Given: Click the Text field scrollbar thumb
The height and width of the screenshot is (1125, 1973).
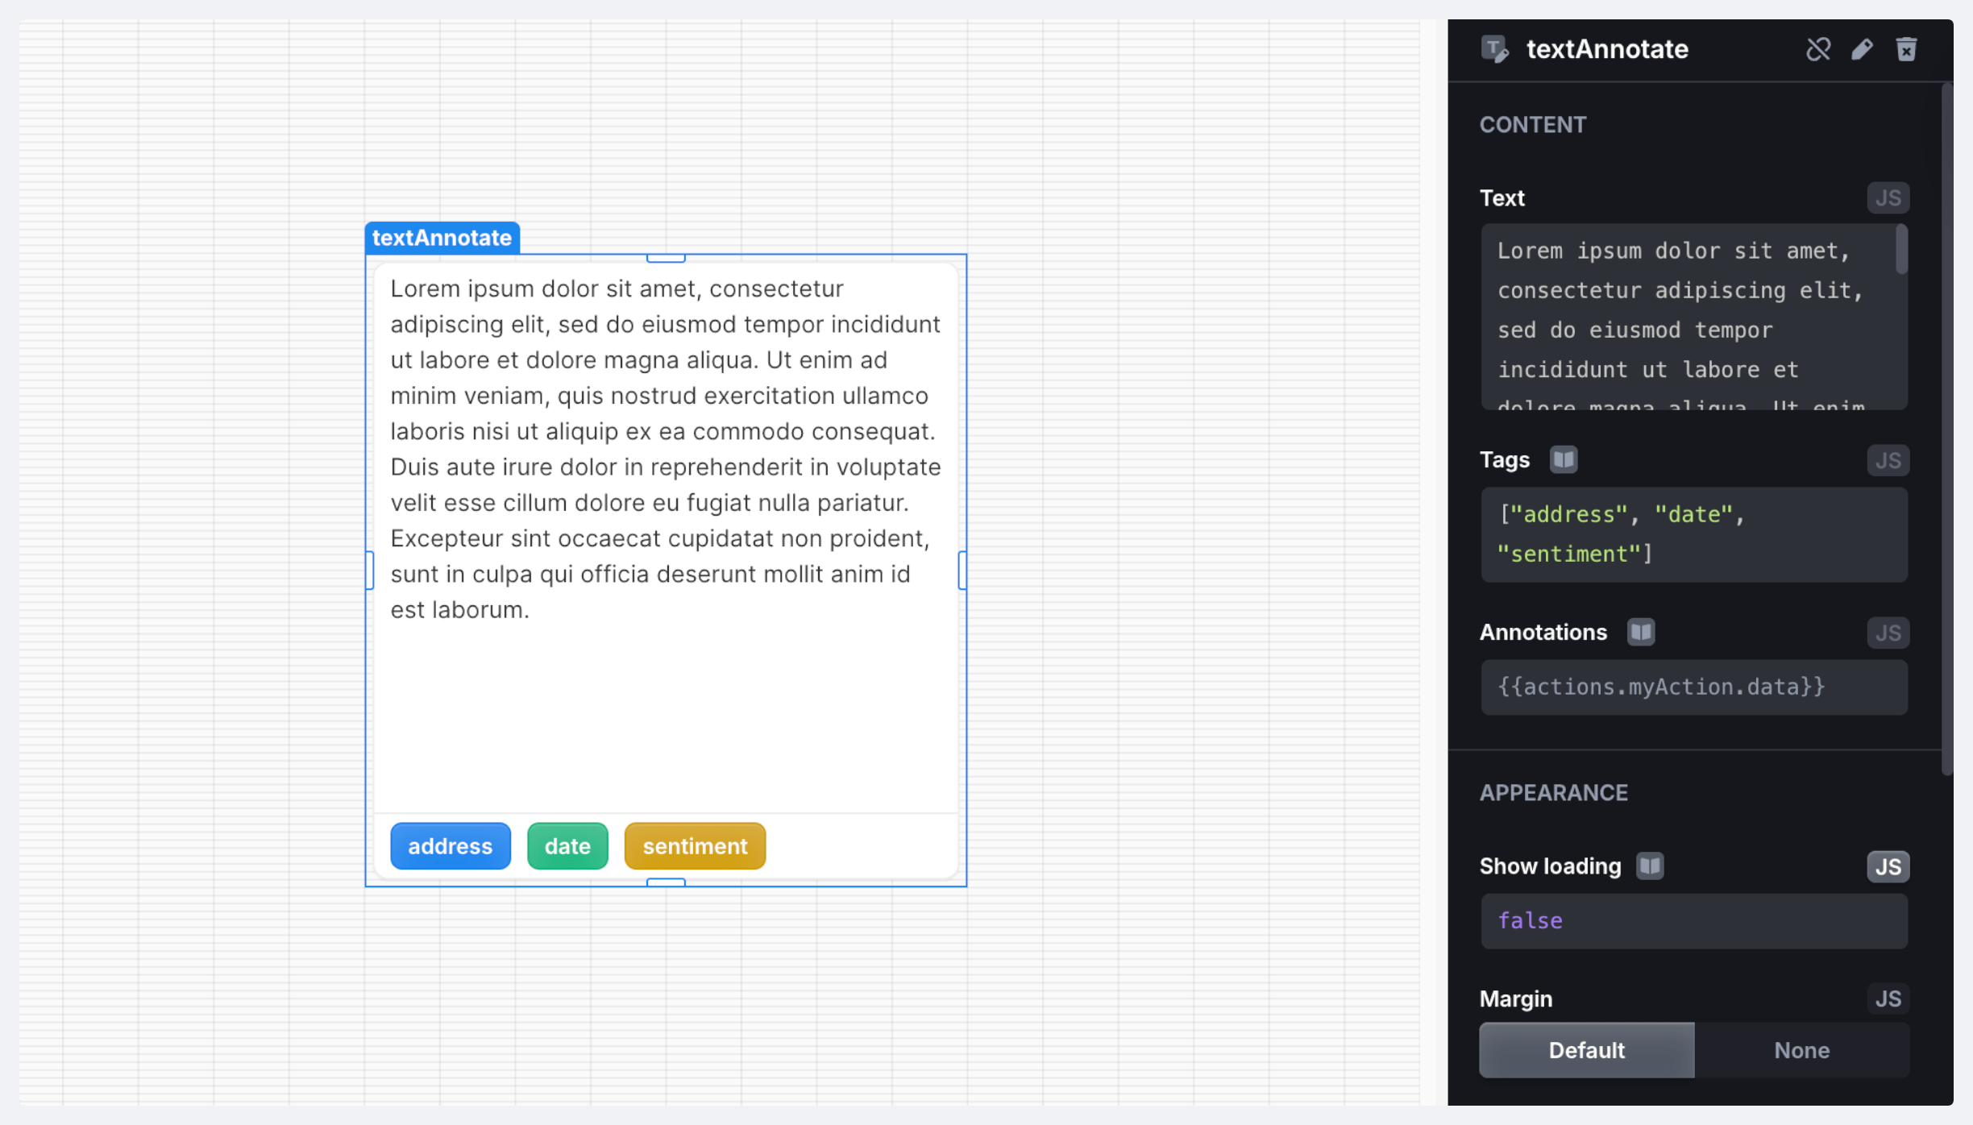Looking at the screenshot, I should tap(1901, 250).
